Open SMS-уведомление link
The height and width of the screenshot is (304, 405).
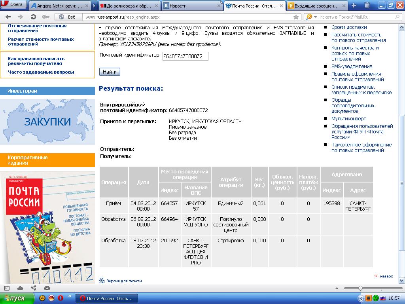pos(352,66)
